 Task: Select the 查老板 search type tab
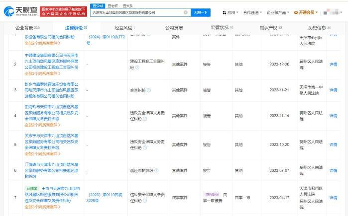pyautogui.click(x=113, y=6)
